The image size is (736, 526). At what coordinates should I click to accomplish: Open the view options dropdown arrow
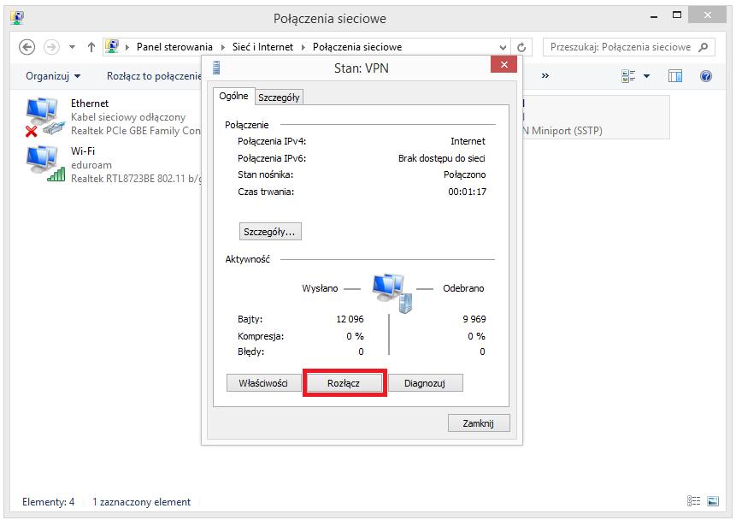[x=647, y=76]
